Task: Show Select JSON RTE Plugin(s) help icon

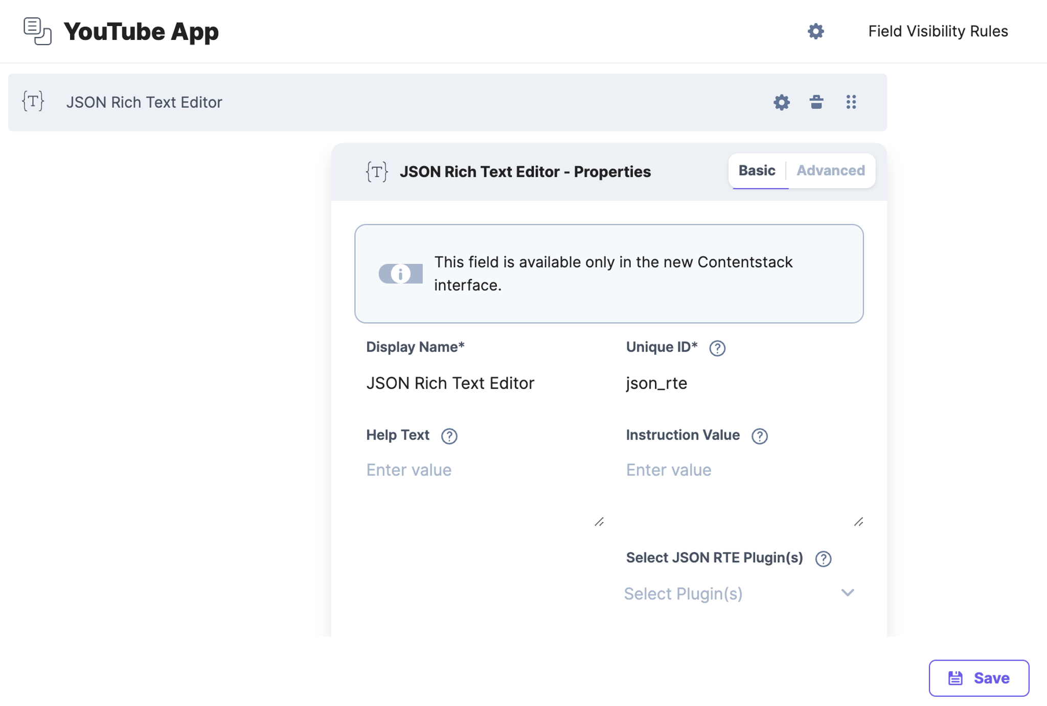Action: click(823, 558)
